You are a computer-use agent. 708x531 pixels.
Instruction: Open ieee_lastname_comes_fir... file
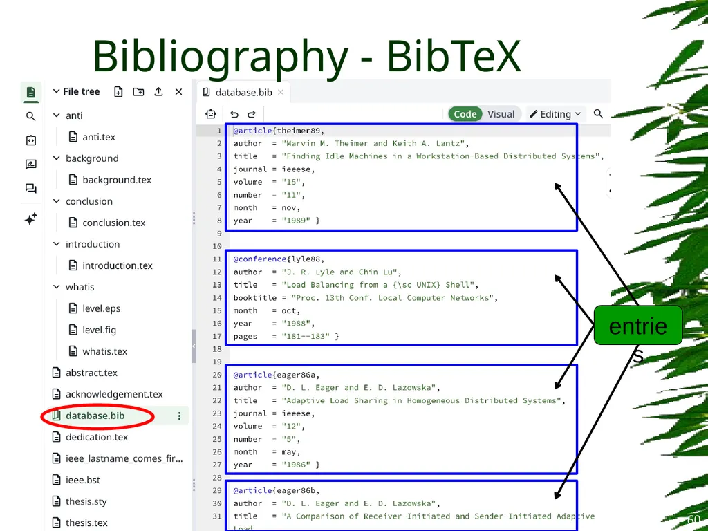point(124,459)
